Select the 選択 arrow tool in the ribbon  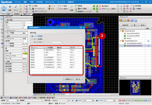pos(4,8)
